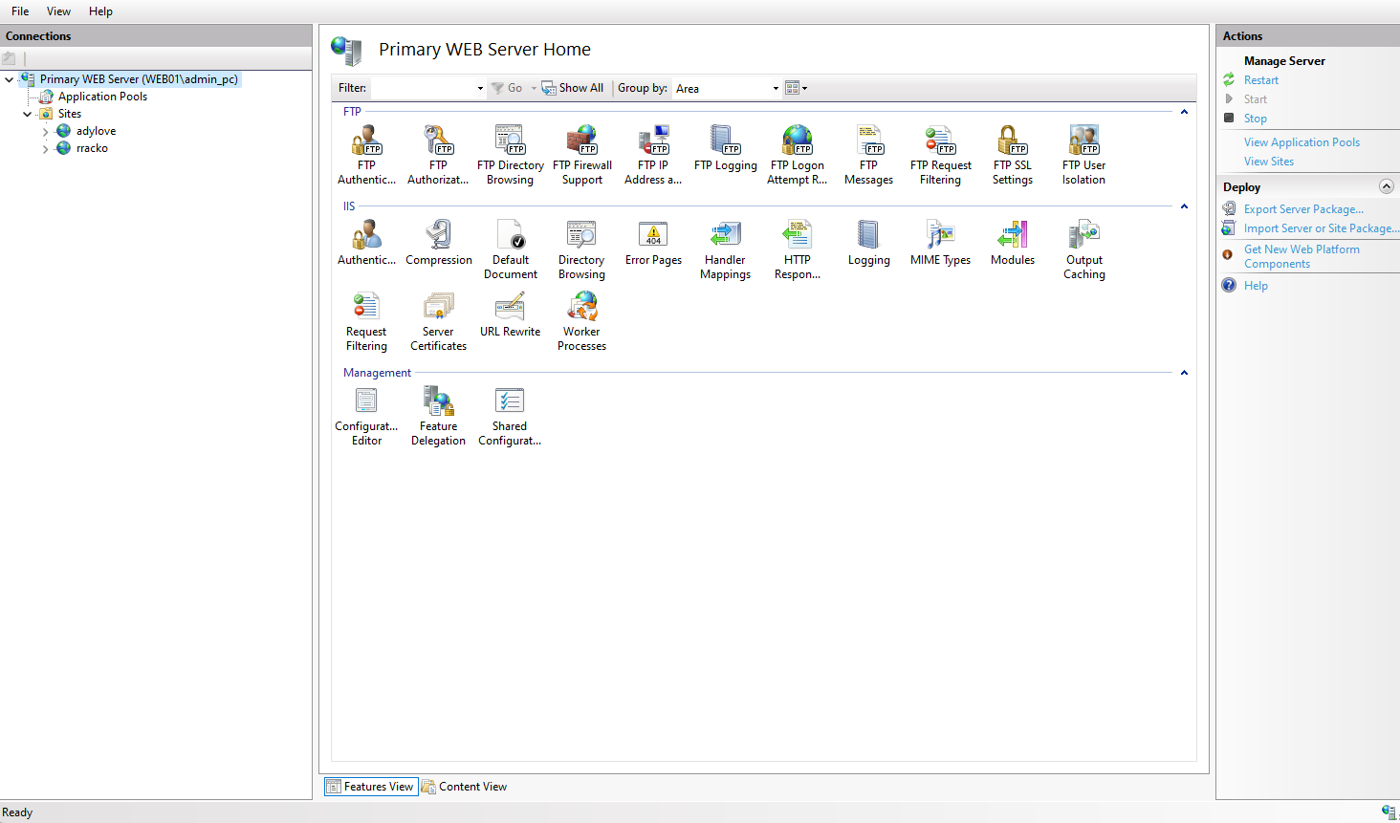
Task: Open IIS Logging feature icon
Action: [868, 243]
